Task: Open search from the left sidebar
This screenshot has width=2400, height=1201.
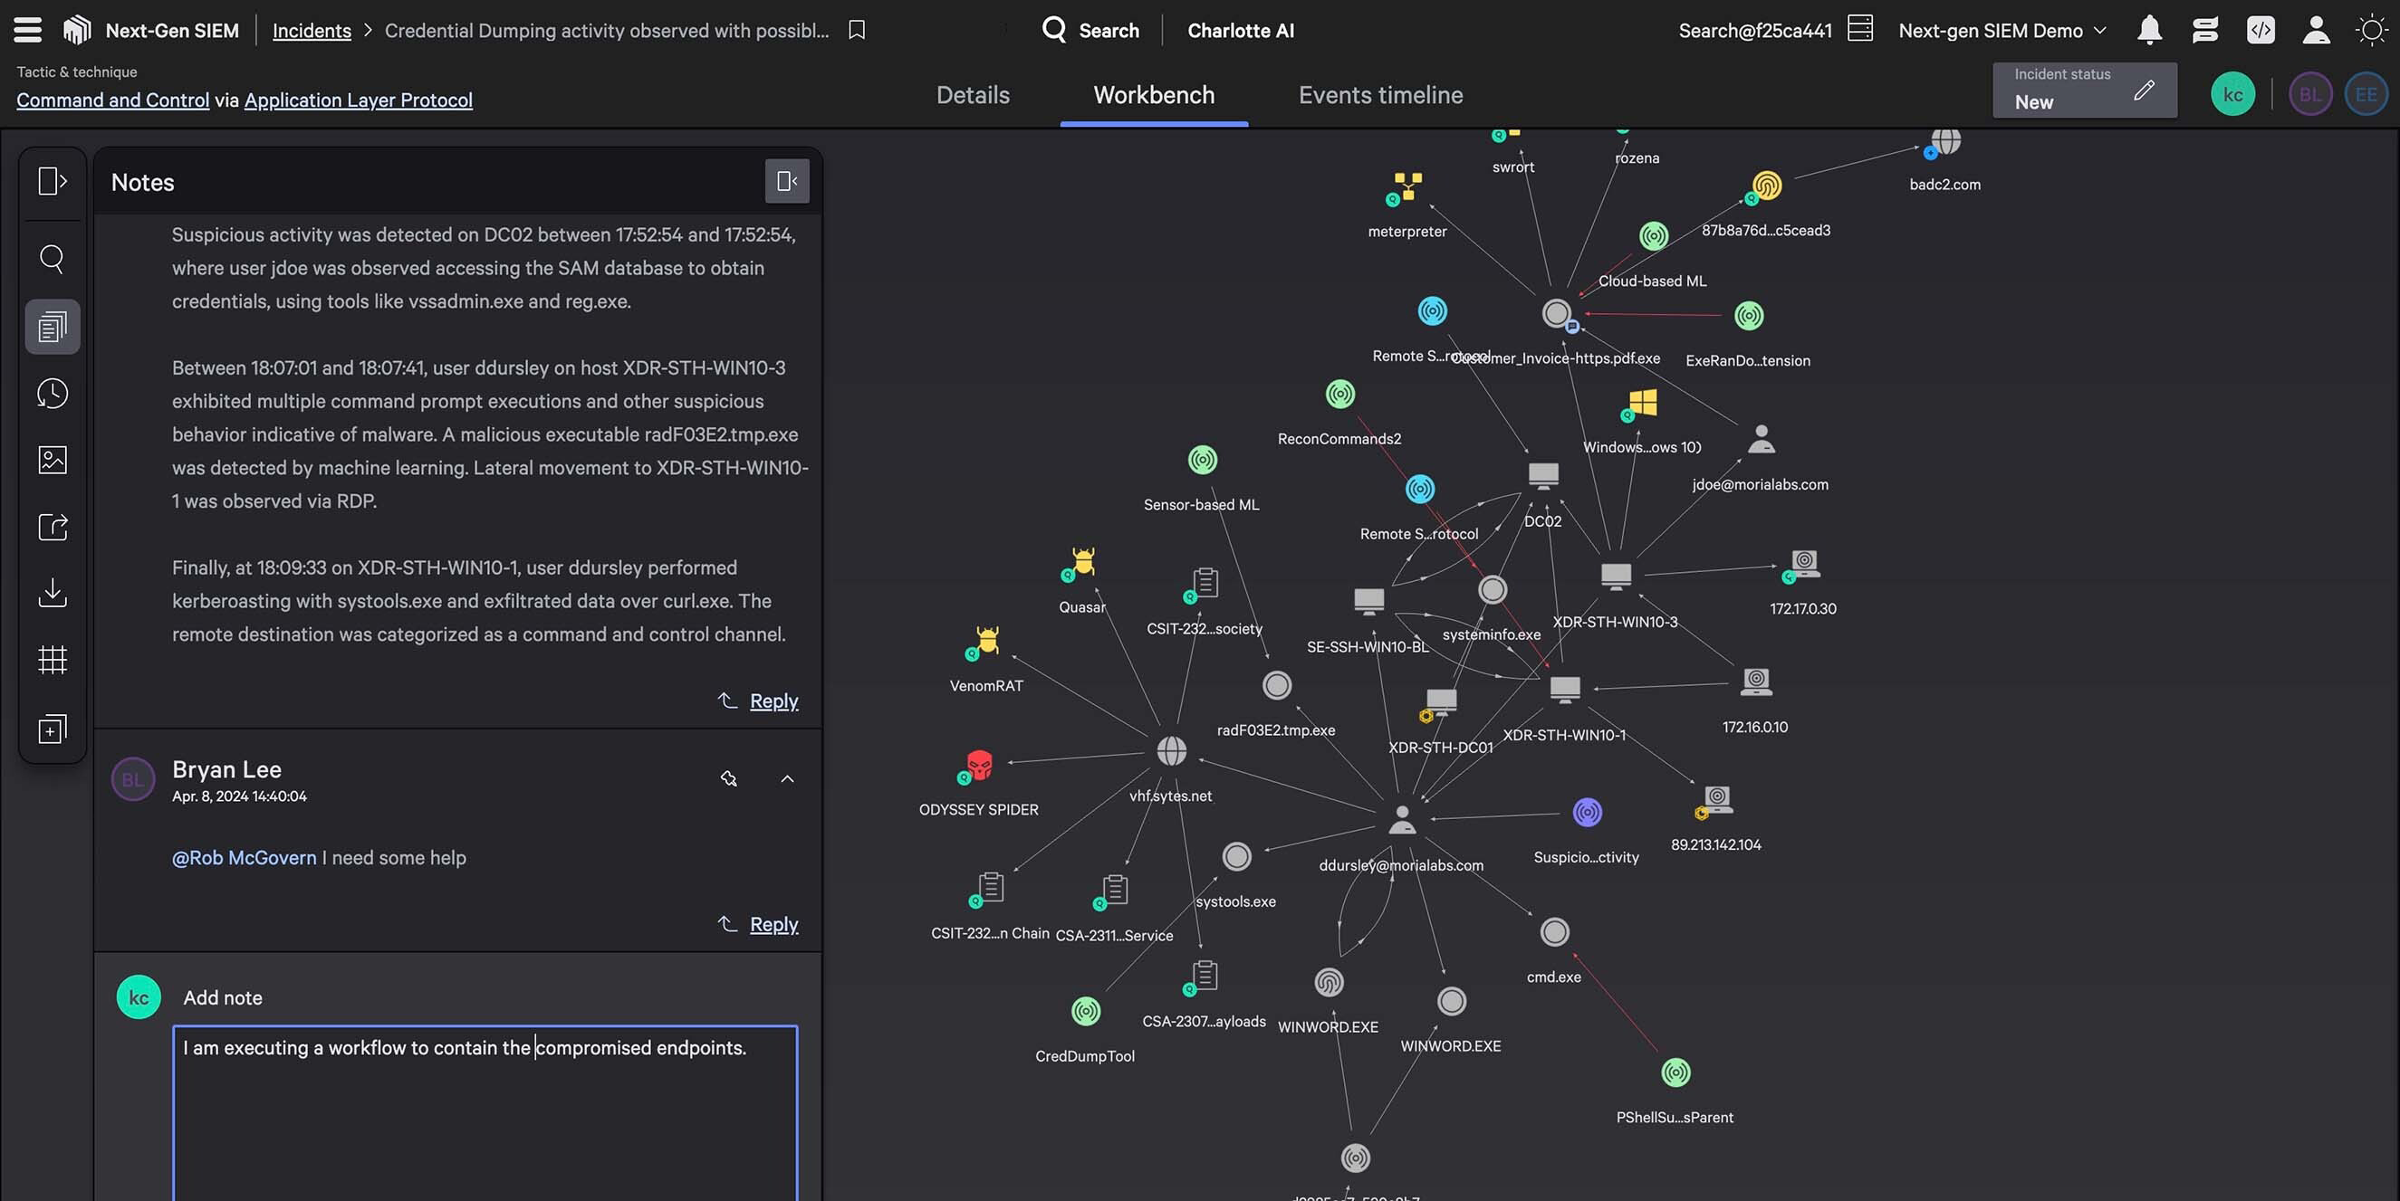Action: tap(53, 259)
